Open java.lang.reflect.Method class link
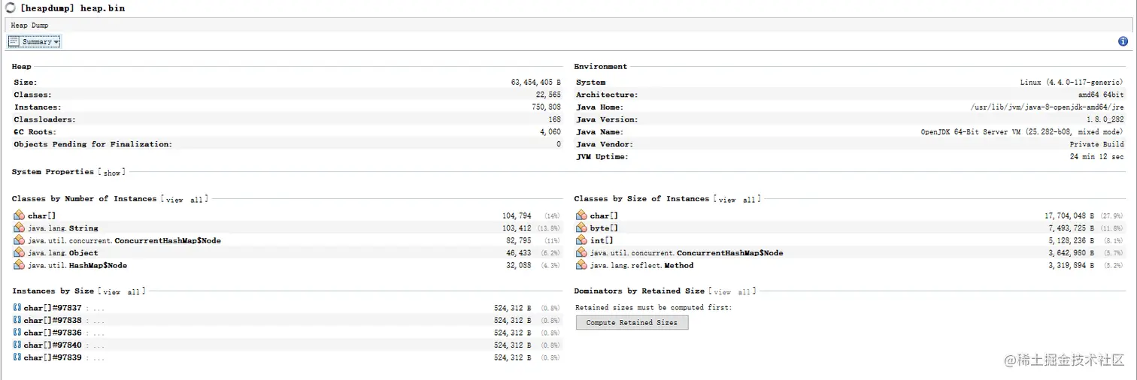 pyautogui.click(x=642, y=266)
